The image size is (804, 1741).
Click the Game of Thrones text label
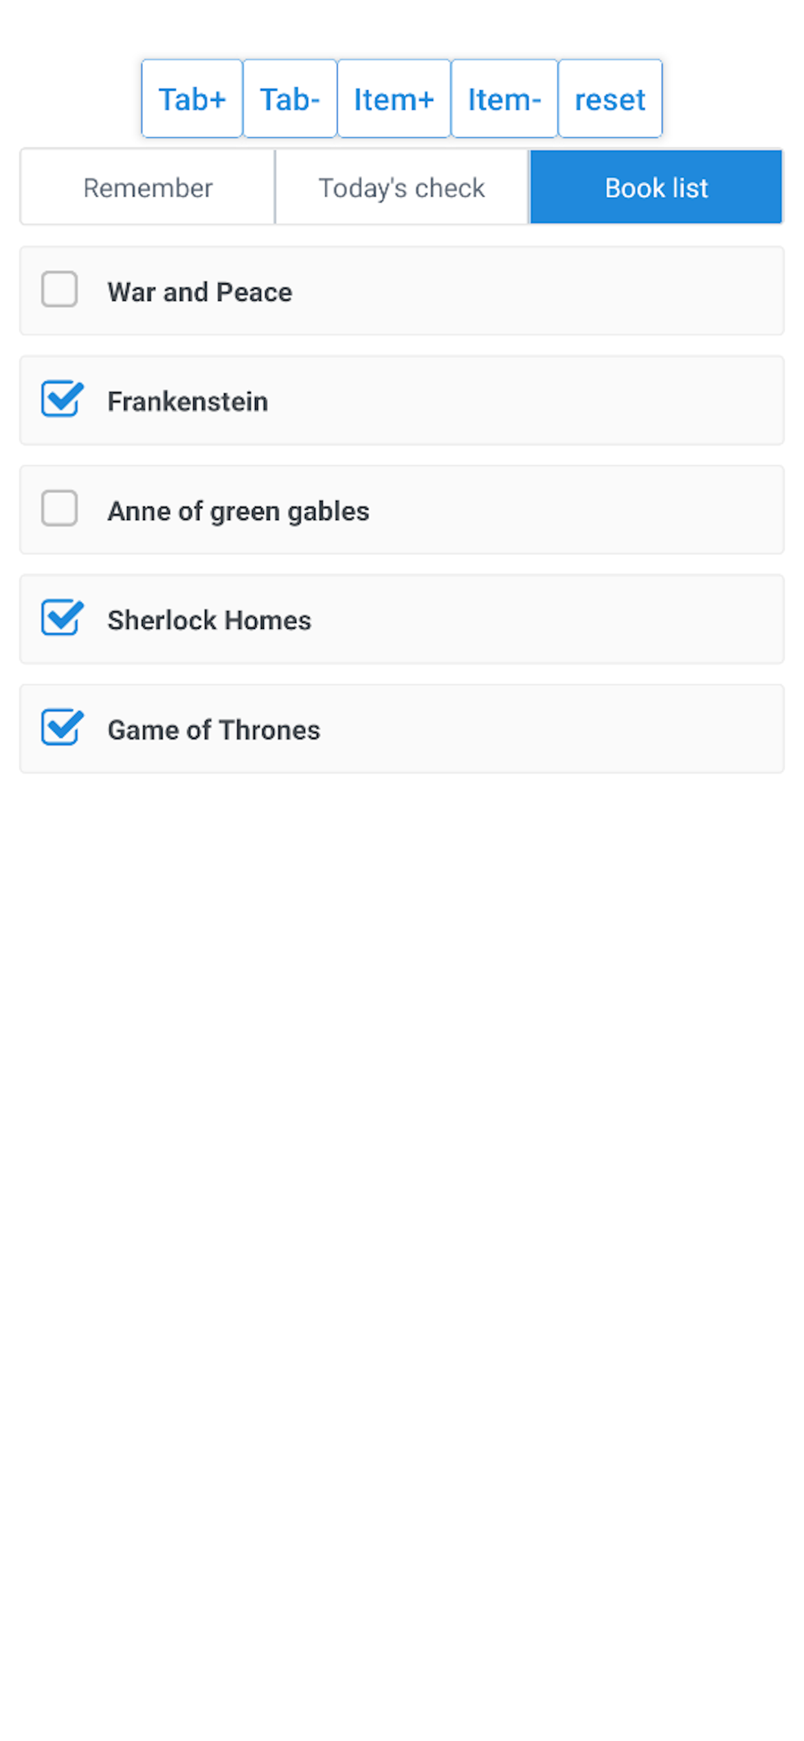pyautogui.click(x=214, y=730)
